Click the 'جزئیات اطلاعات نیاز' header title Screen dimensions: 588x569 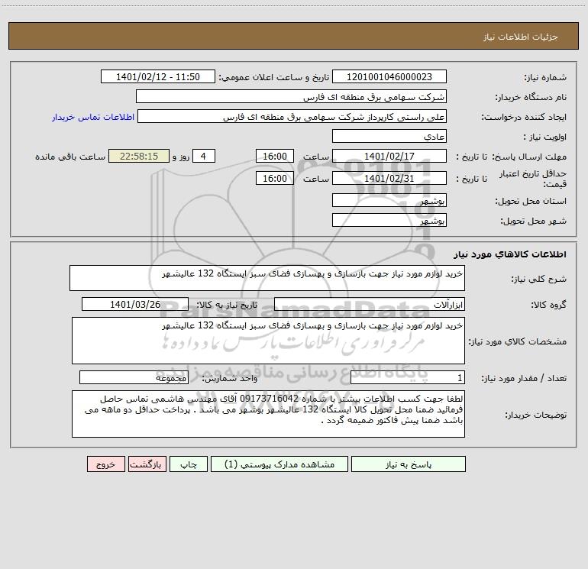click(521, 37)
